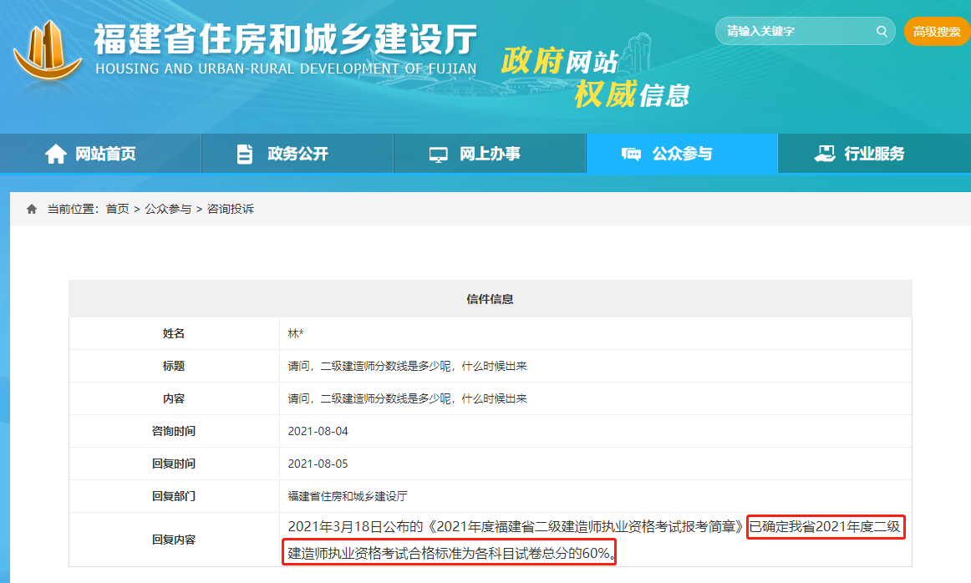The width and height of the screenshot is (971, 583).
Task: Click the house icon beside 网站首页
Action: click(56, 154)
